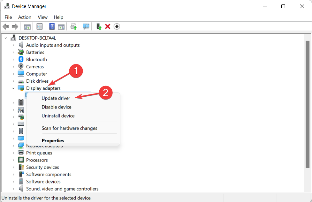Click the Back arrow in the toolbar

(x=5, y=26)
